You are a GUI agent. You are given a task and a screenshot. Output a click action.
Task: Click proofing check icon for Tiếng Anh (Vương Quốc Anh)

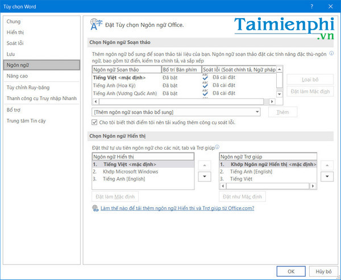coord(205,93)
